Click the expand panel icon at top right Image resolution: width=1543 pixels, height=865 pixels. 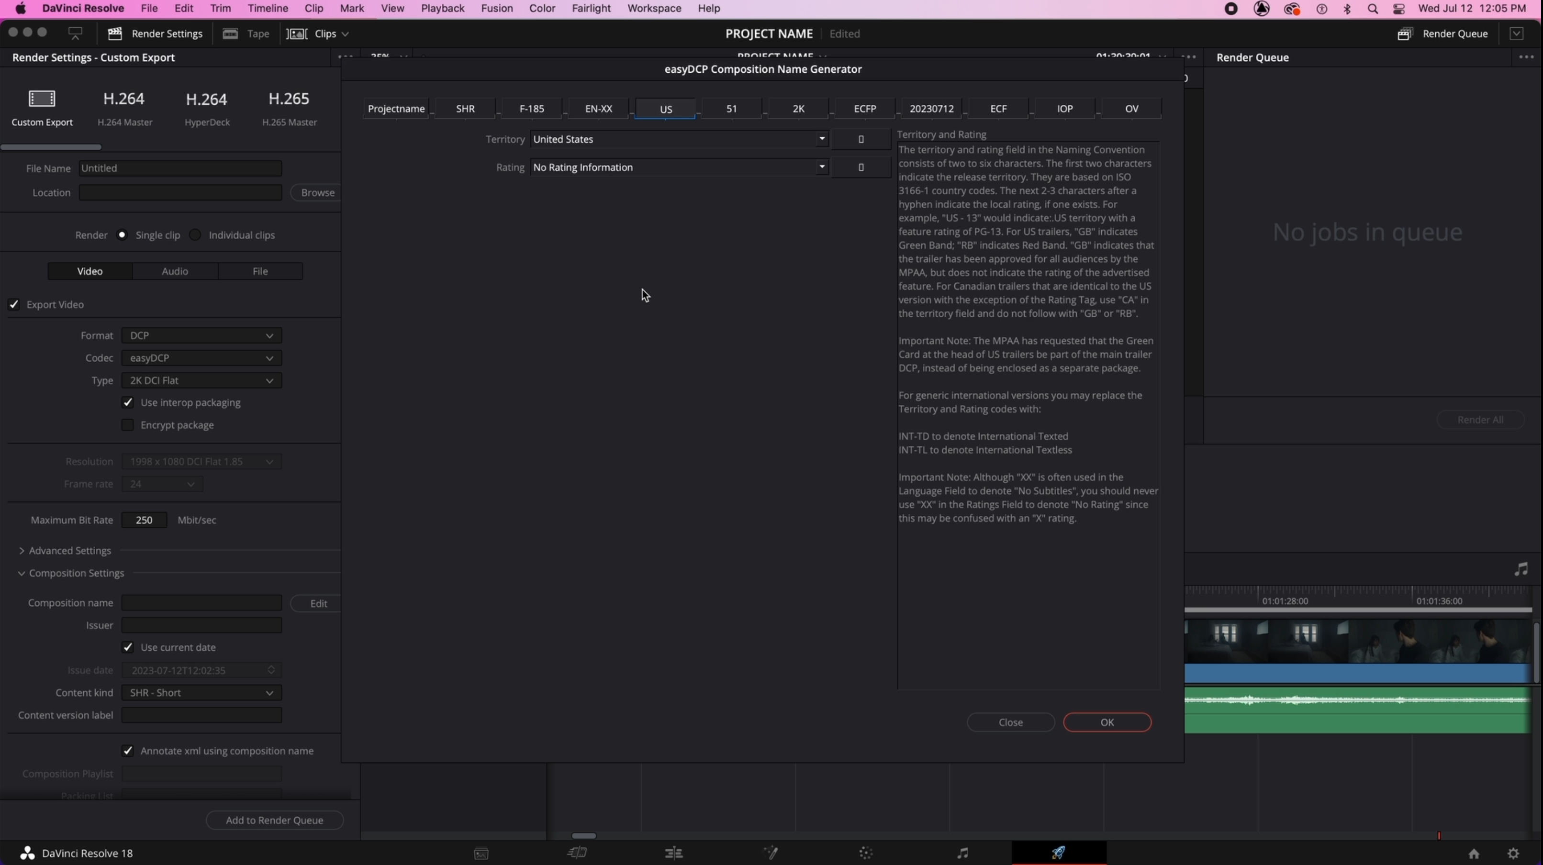tap(1517, 33)
